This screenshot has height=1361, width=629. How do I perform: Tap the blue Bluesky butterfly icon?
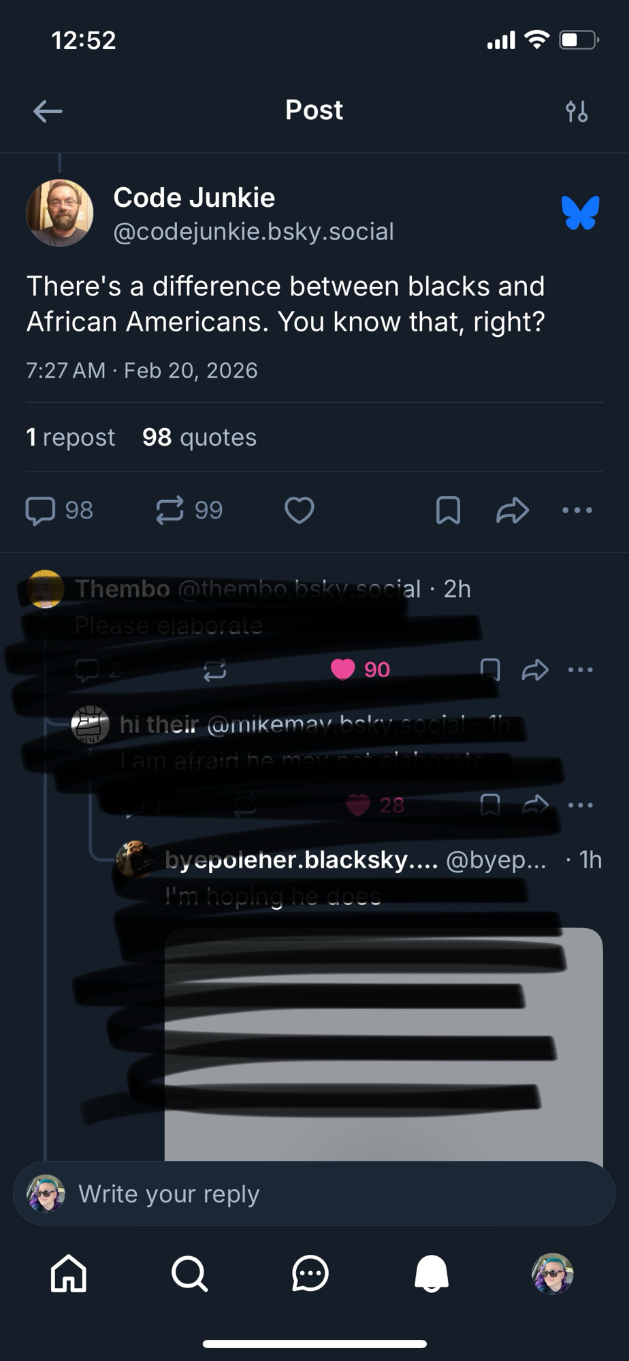581,212
